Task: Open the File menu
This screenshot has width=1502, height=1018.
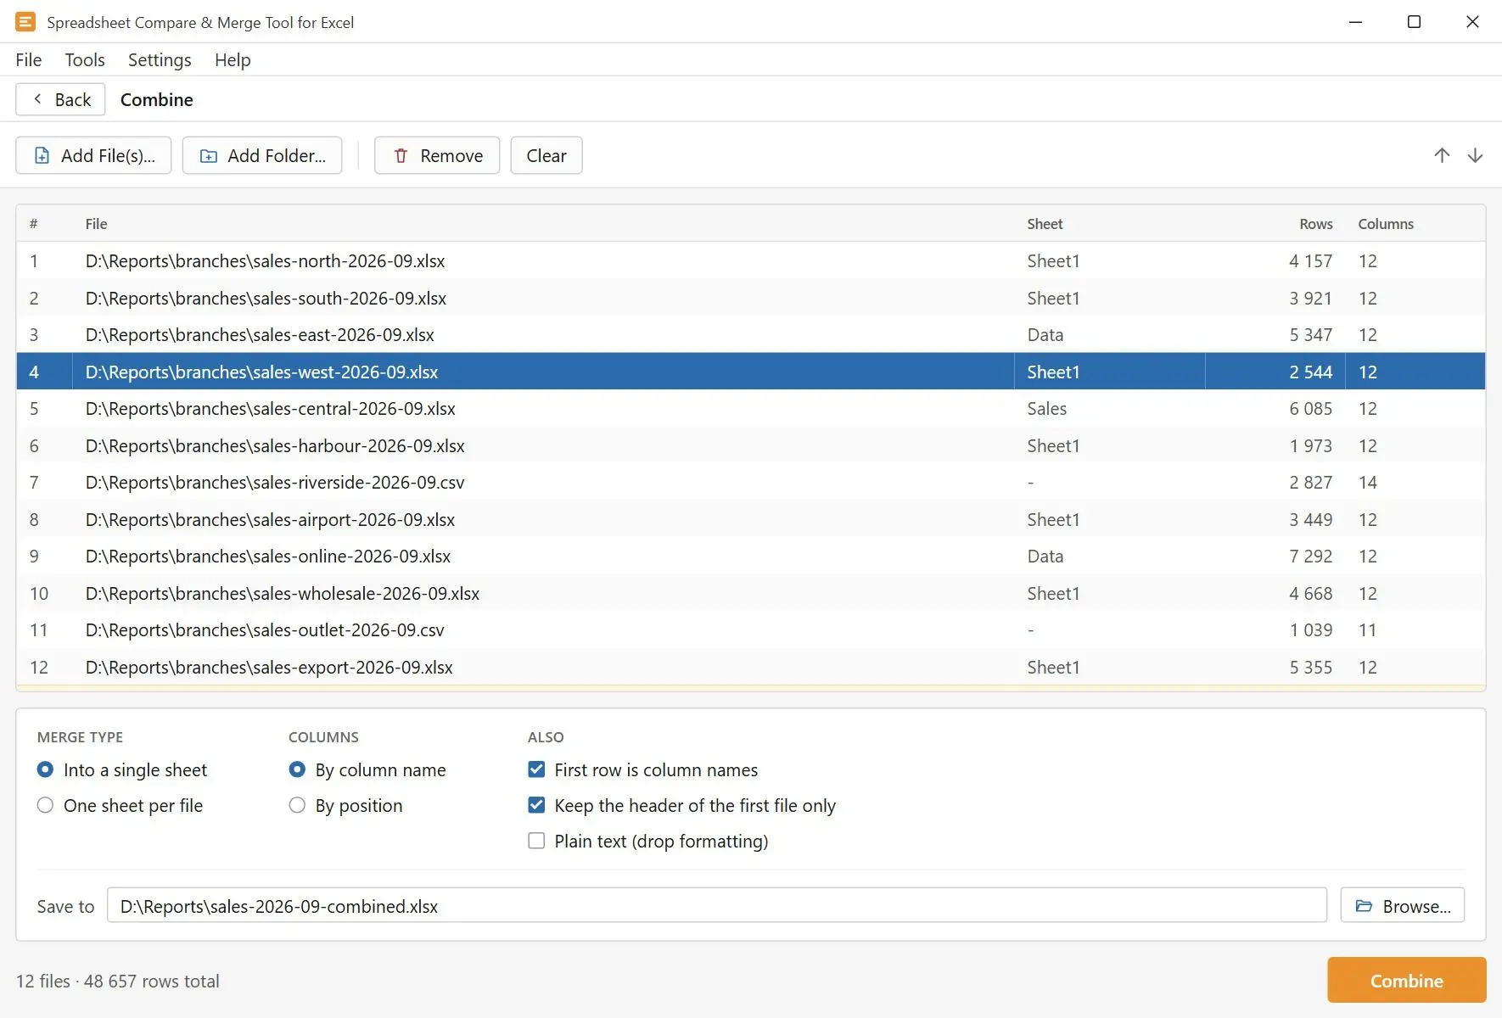Action: pyautogui.click(x=28, y=59)
